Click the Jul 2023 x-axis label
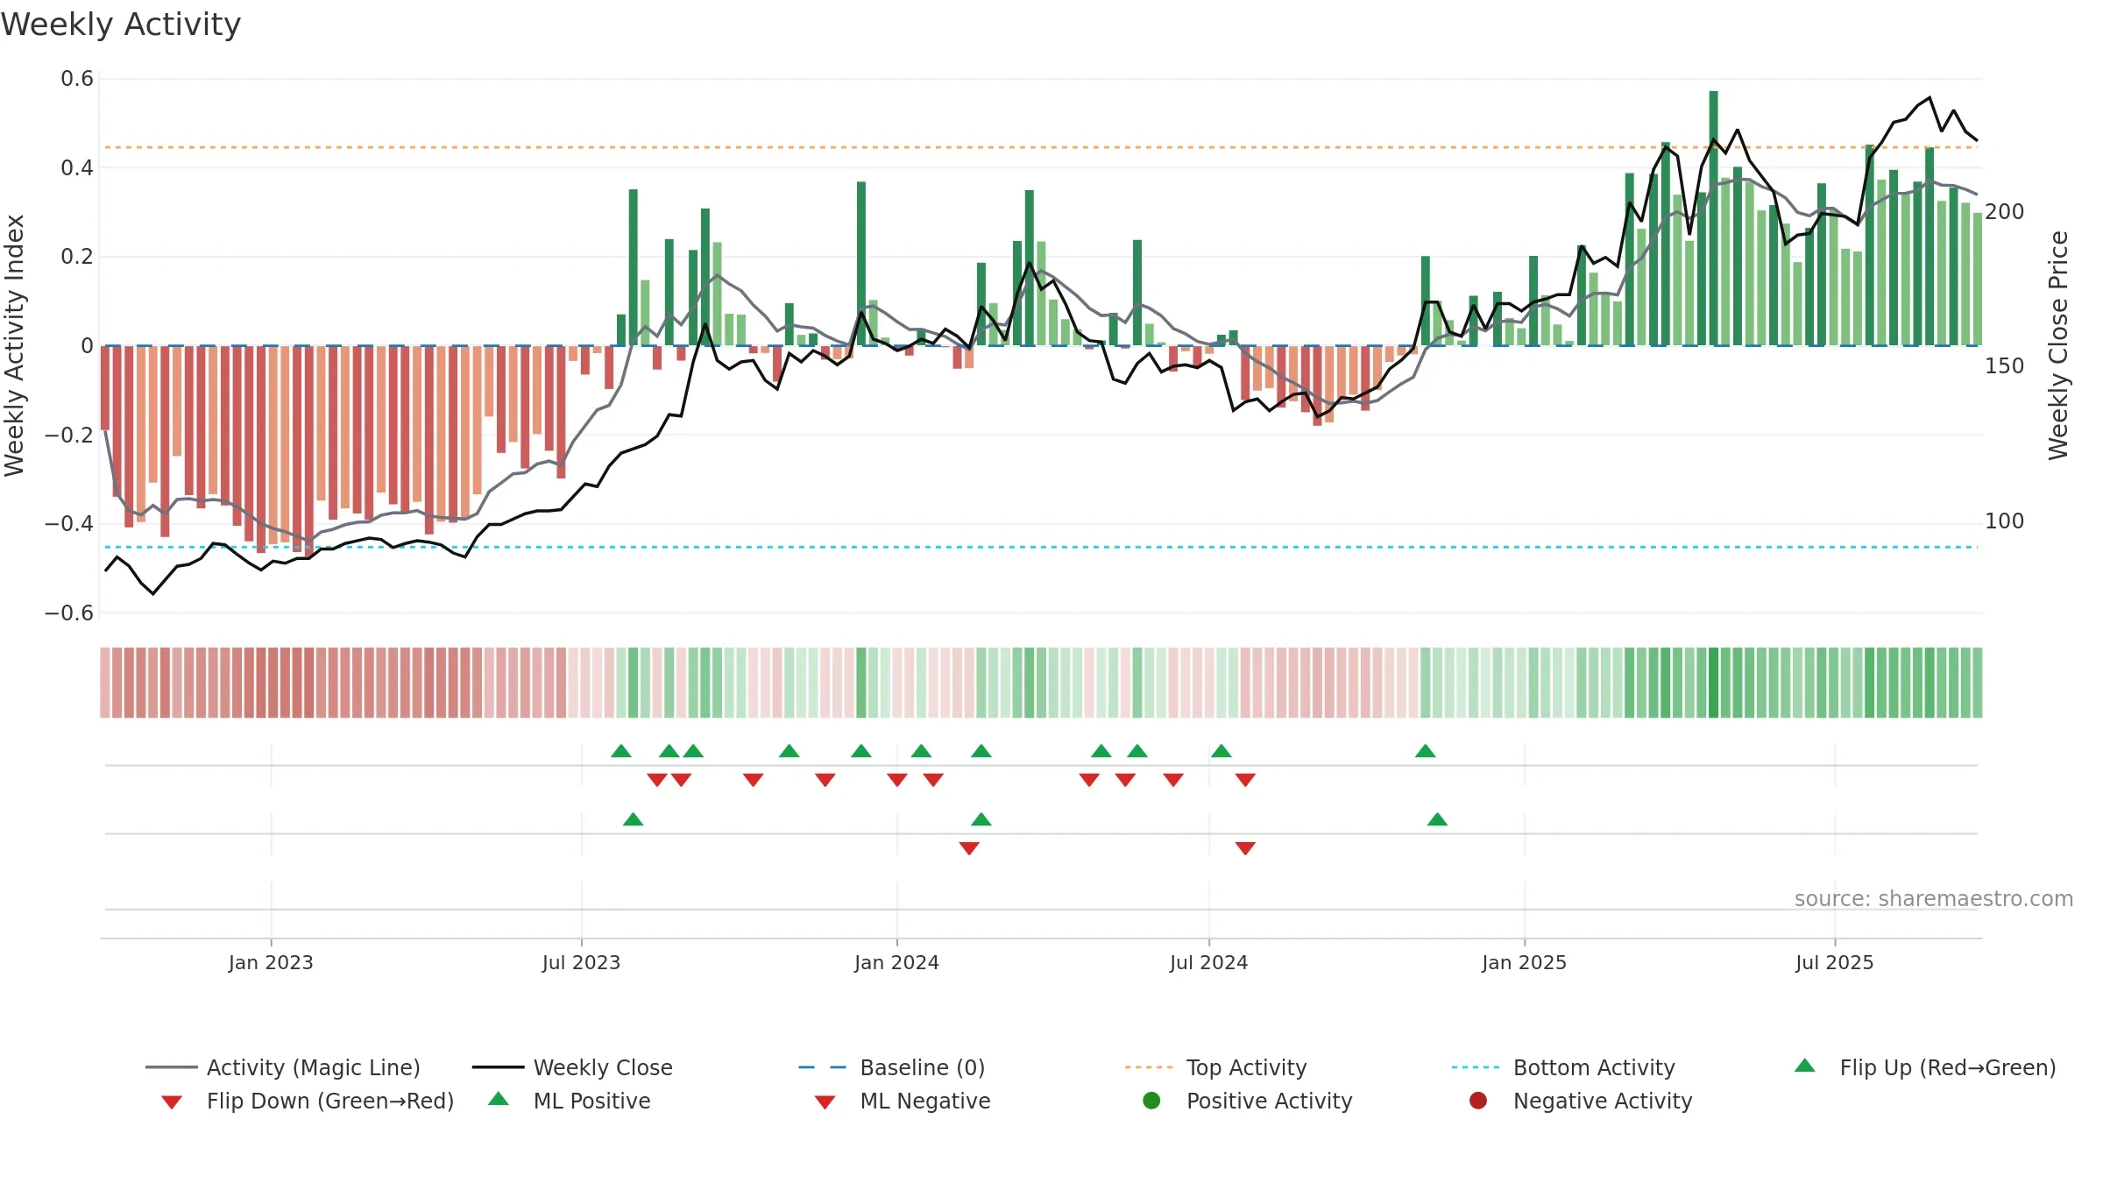The width and height of the screenshot is (2103, 1183). [581, 962]
